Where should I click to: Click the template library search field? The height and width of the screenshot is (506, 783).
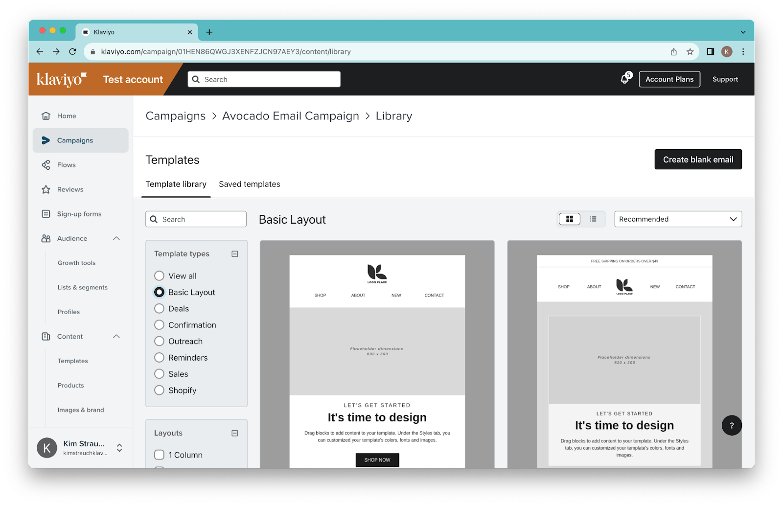(x=196, y=219)
